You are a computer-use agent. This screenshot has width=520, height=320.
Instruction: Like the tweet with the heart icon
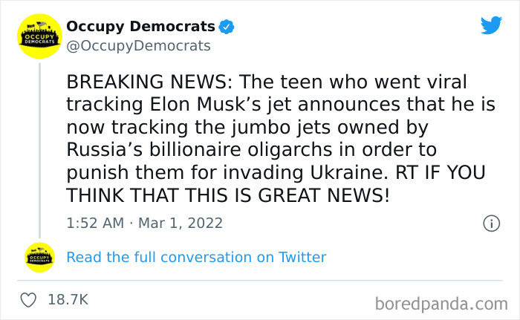29,300
